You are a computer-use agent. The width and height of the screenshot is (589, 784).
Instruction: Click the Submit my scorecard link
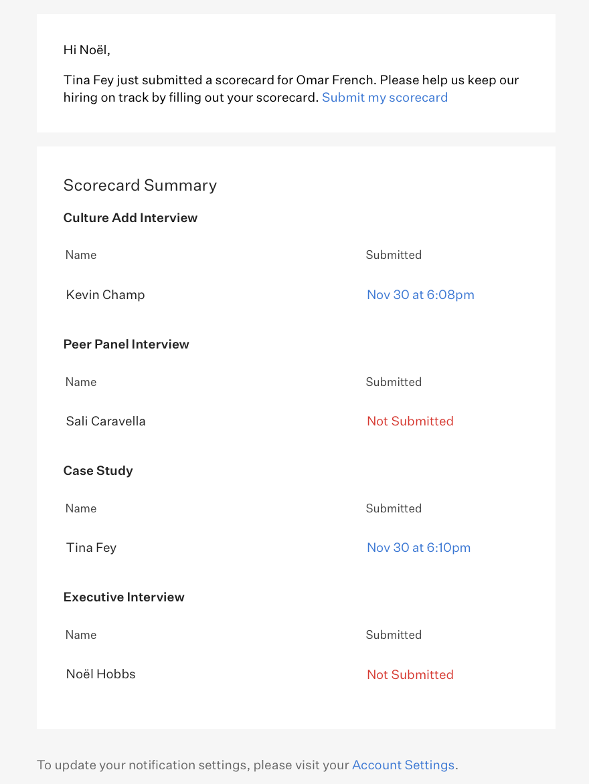pyautogui.click(x=385, y=98)
